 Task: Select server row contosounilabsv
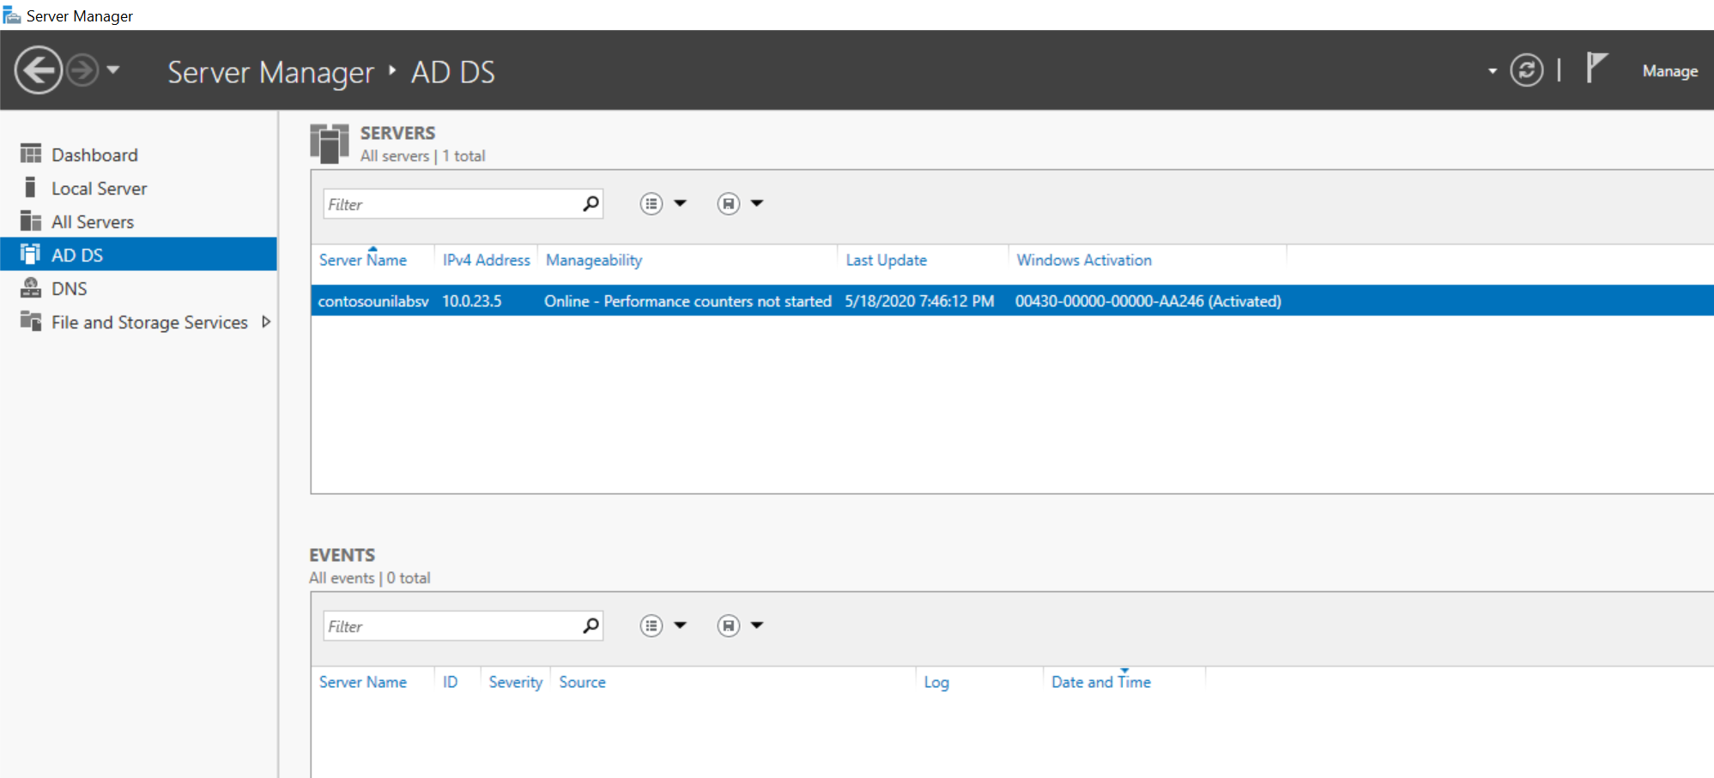pos(1012,301)
